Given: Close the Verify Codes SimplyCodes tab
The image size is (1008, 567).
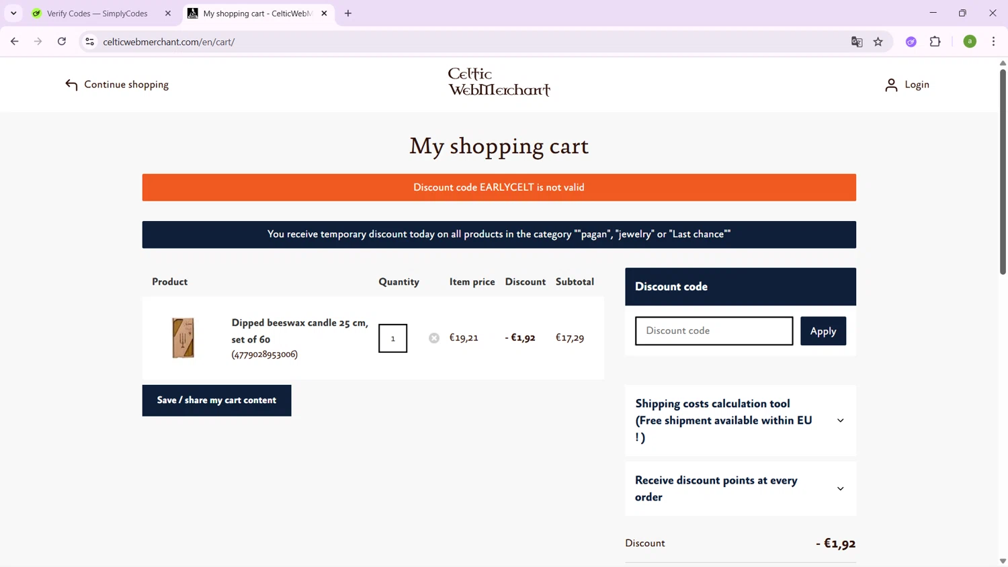Looking at the screenshot, I should coord(168,13).
